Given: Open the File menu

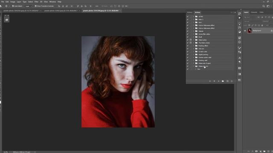Looking at the screenshot, I should (x=3, y=2).
